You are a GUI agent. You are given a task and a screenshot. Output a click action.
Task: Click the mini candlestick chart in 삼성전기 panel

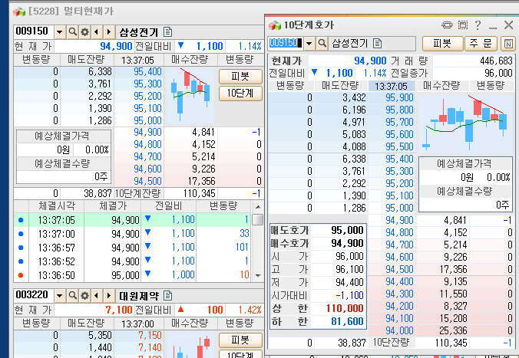click(190, 96)
